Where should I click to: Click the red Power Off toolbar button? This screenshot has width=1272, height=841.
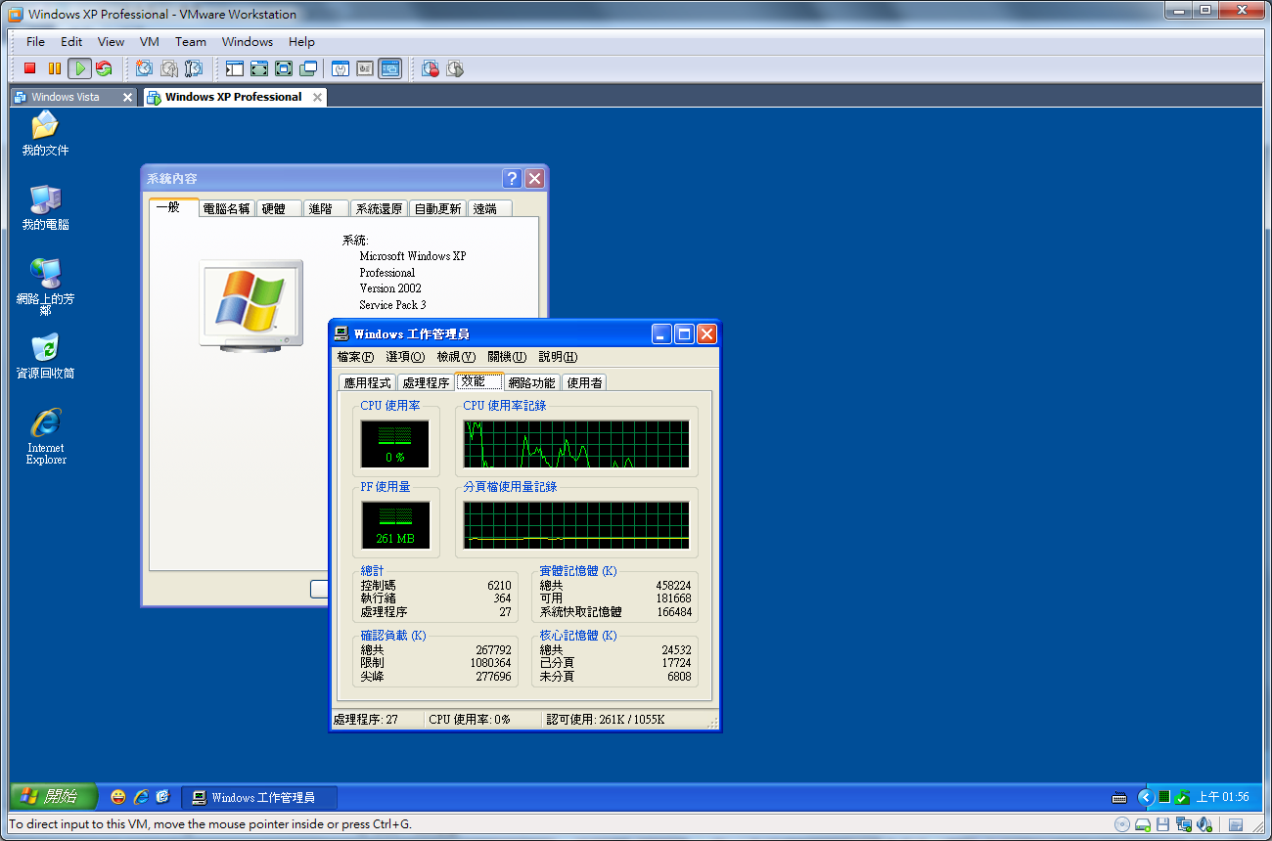click(x=29, y=68)
